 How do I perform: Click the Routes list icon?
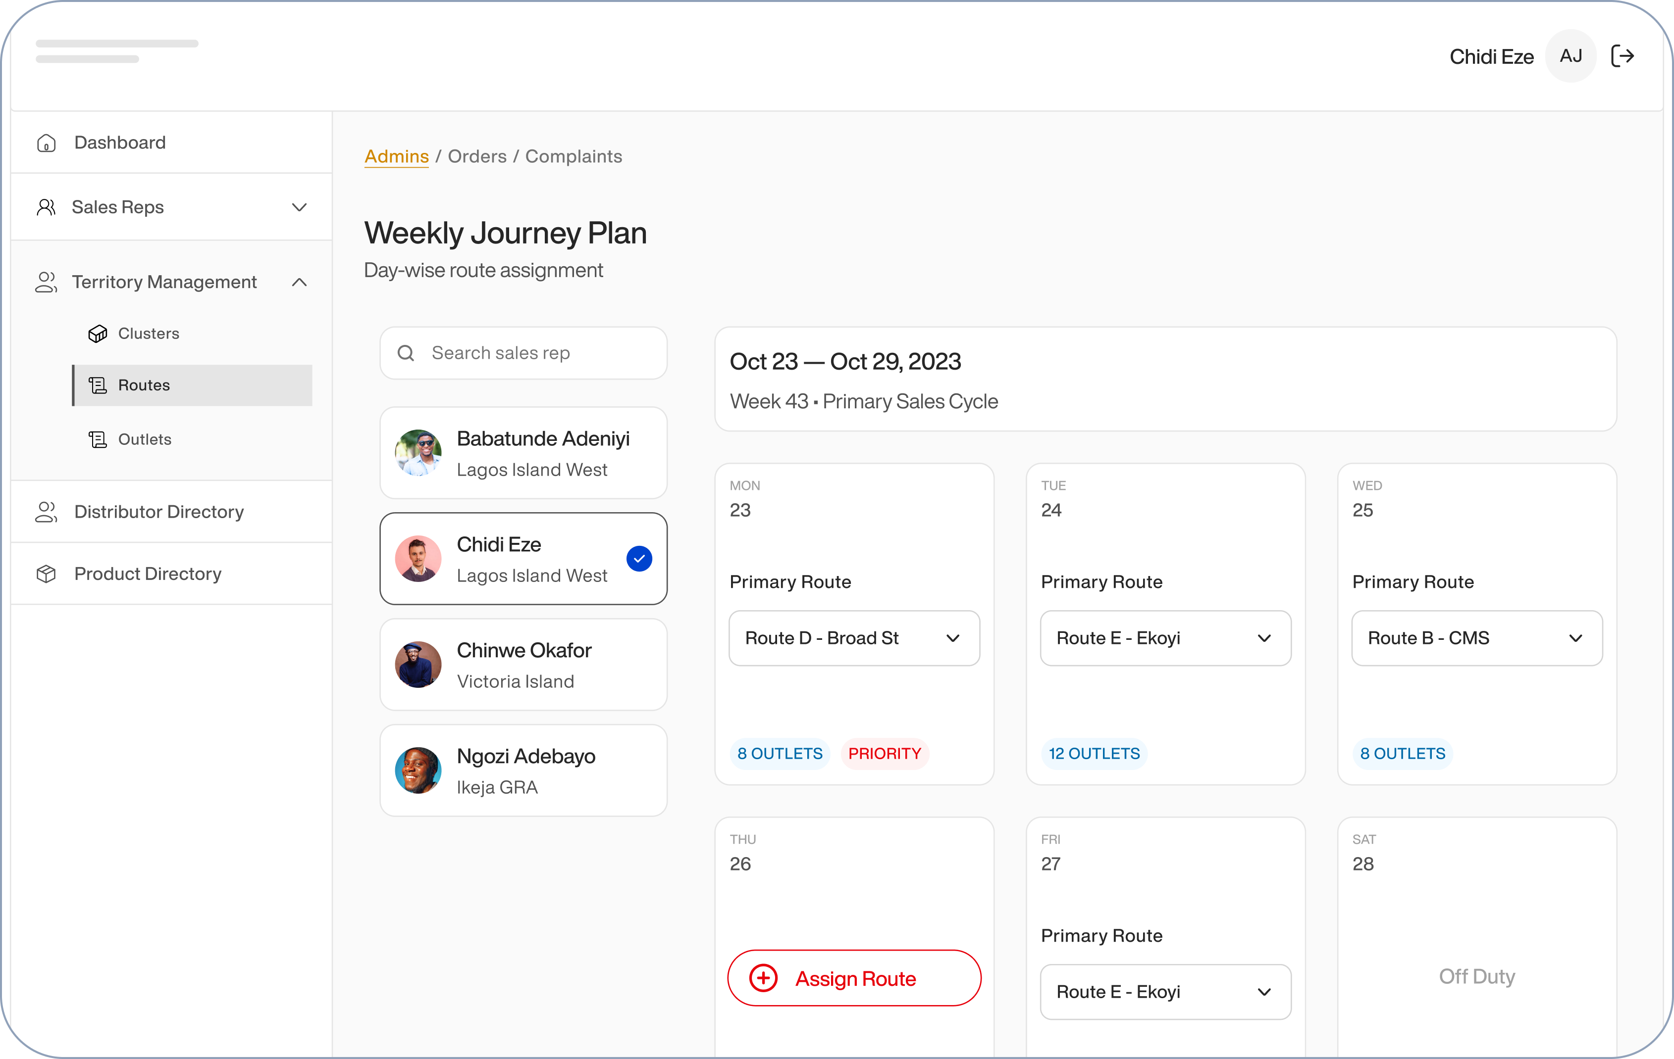(98, 385)
